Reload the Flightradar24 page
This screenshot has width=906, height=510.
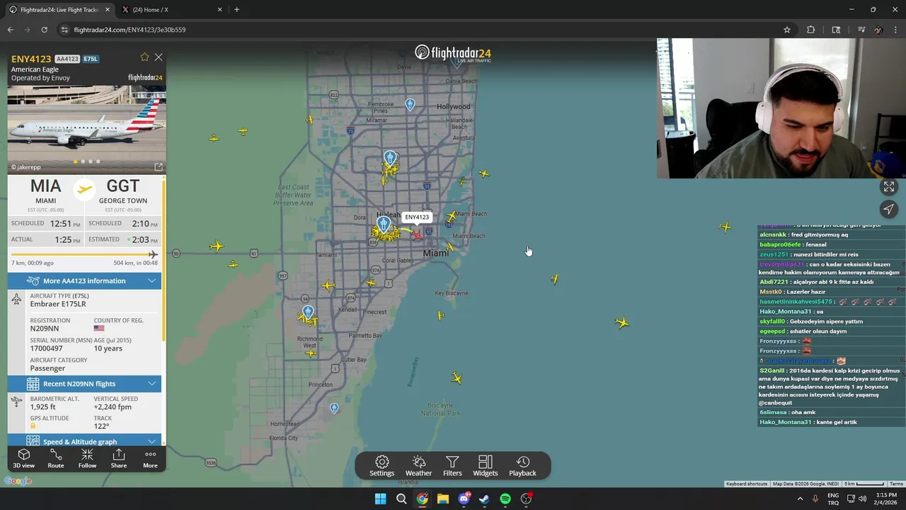click(44, 30)
